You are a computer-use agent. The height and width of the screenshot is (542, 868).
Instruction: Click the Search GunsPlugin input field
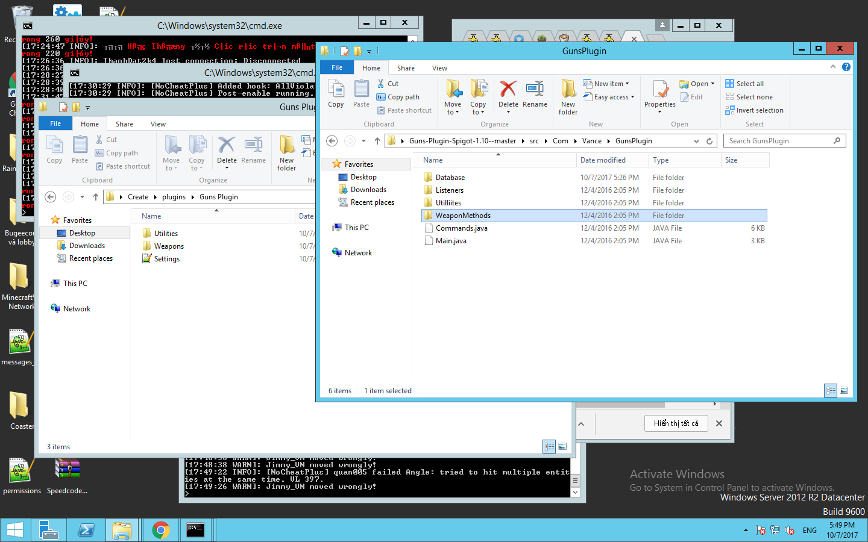tap(779, 141)
